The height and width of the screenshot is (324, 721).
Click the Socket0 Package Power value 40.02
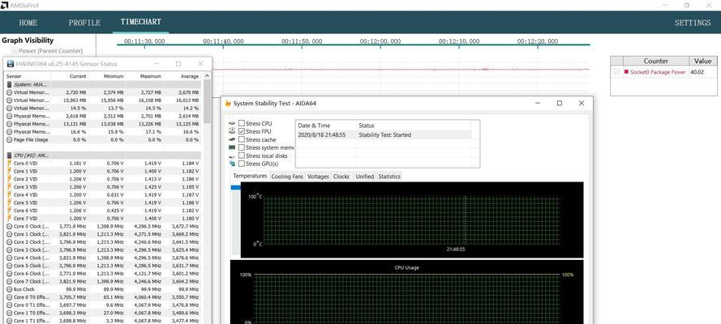697,72
